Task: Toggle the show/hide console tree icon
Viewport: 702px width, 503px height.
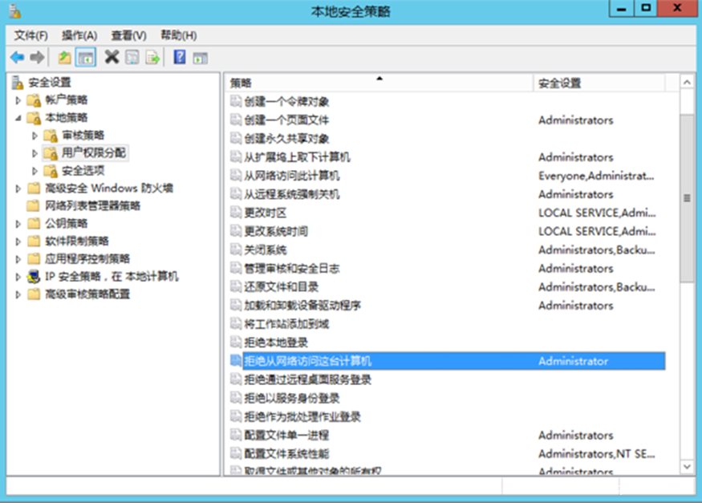Action: pyautogui.click(x=83, y=57)
